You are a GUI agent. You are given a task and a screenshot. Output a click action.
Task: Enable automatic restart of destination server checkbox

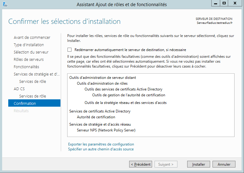click(69, 50)
